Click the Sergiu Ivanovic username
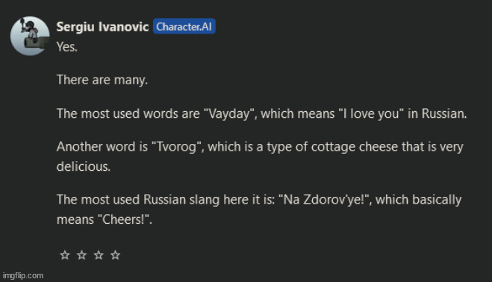 click(102, 27)
